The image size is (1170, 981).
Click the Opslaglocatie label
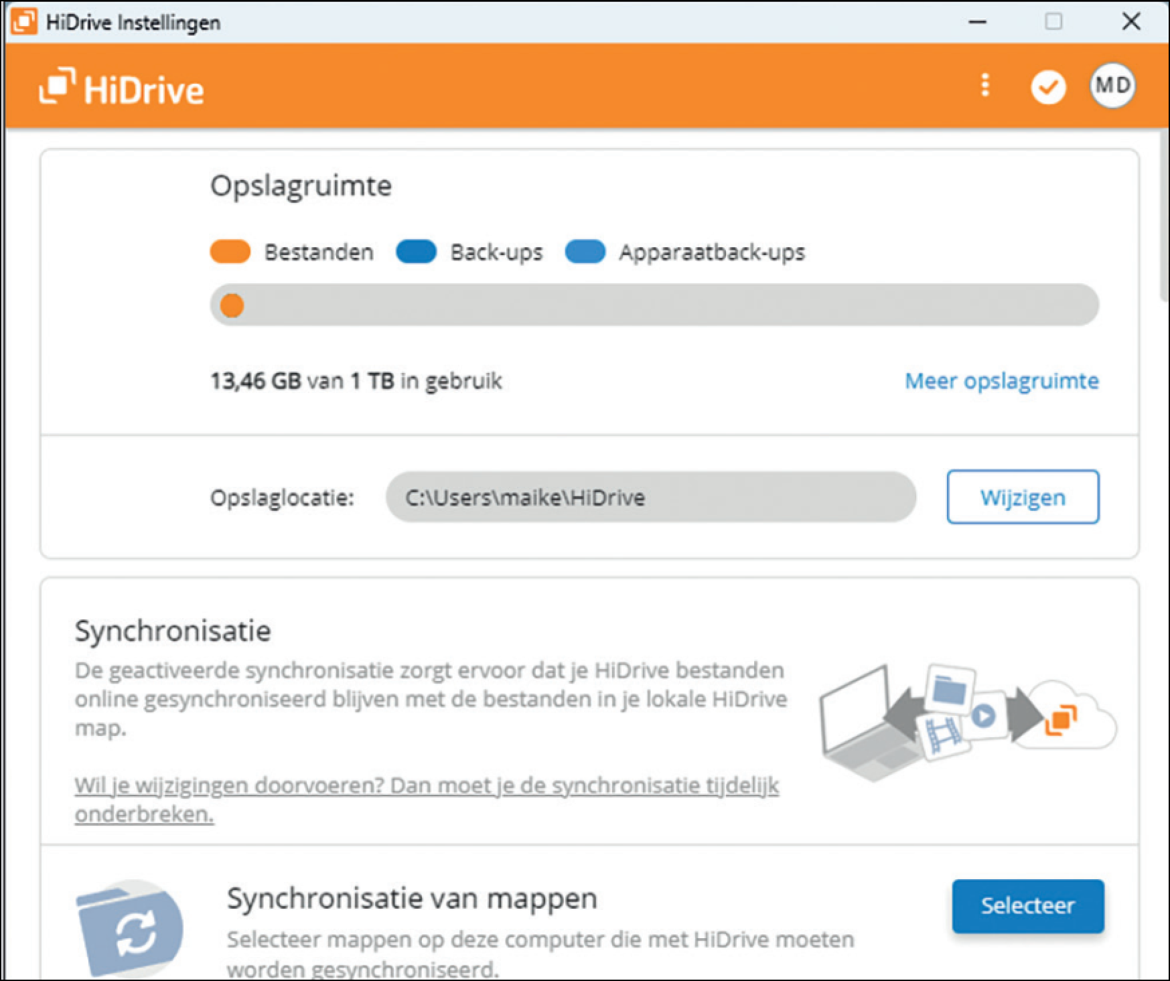pos(282,498)
